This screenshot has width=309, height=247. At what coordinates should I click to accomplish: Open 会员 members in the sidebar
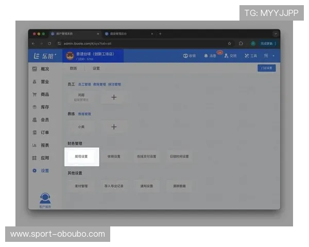[x=41, y=120]
